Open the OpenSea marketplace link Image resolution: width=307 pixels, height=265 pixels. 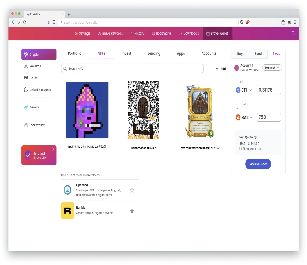82,185
